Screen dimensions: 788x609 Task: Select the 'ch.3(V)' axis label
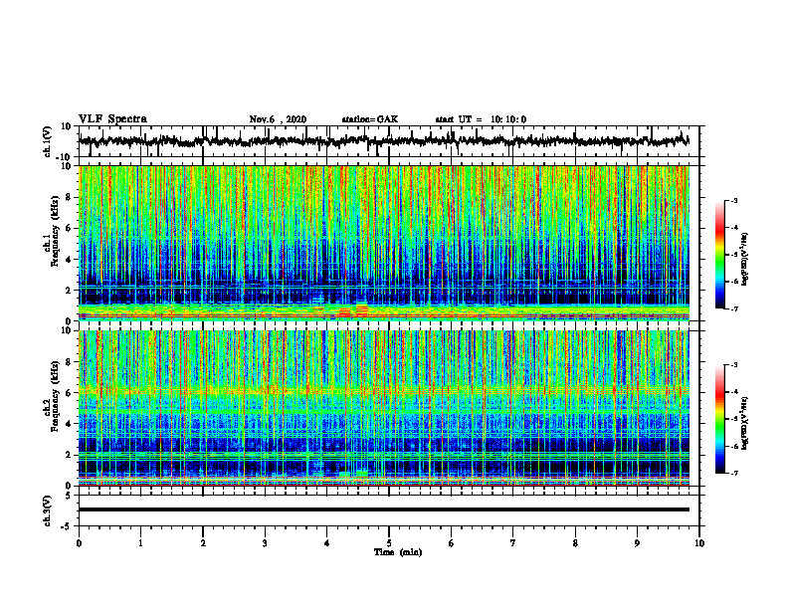pos(49,511)
